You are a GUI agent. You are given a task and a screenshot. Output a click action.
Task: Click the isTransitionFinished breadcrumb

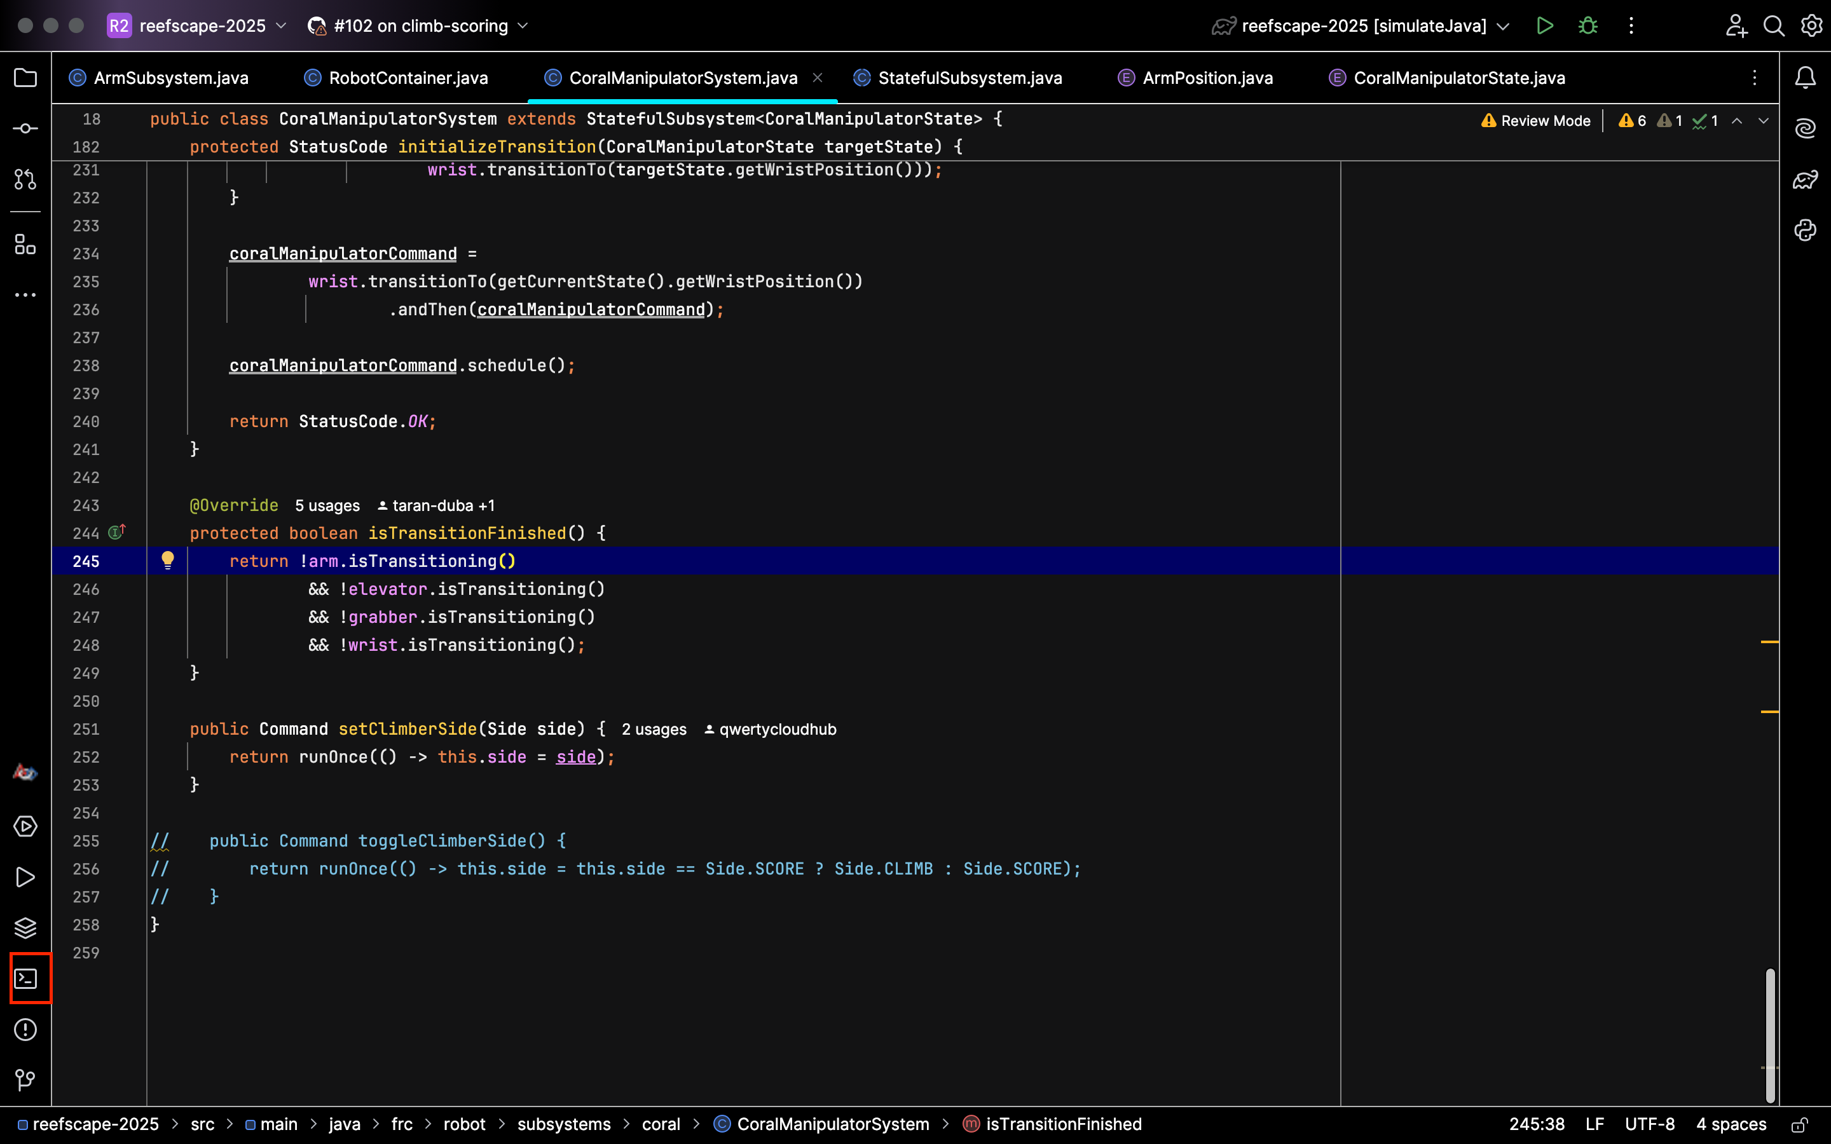[1052, 1124]
